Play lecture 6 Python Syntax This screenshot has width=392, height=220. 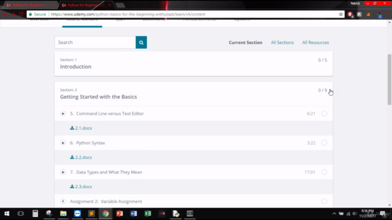tap(63, 143)
